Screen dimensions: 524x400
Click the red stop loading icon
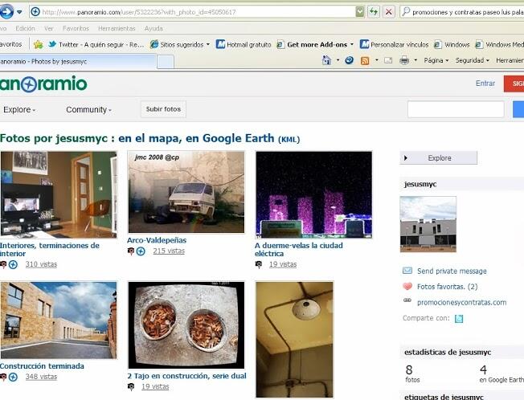tap(388, 12)
